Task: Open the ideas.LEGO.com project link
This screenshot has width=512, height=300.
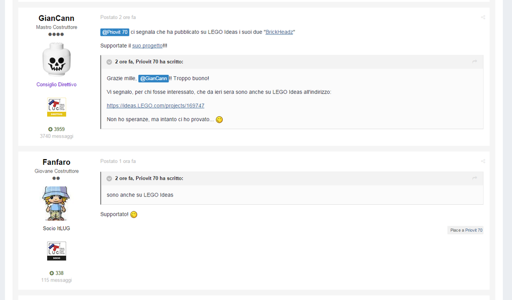Action: pos(156,106)
